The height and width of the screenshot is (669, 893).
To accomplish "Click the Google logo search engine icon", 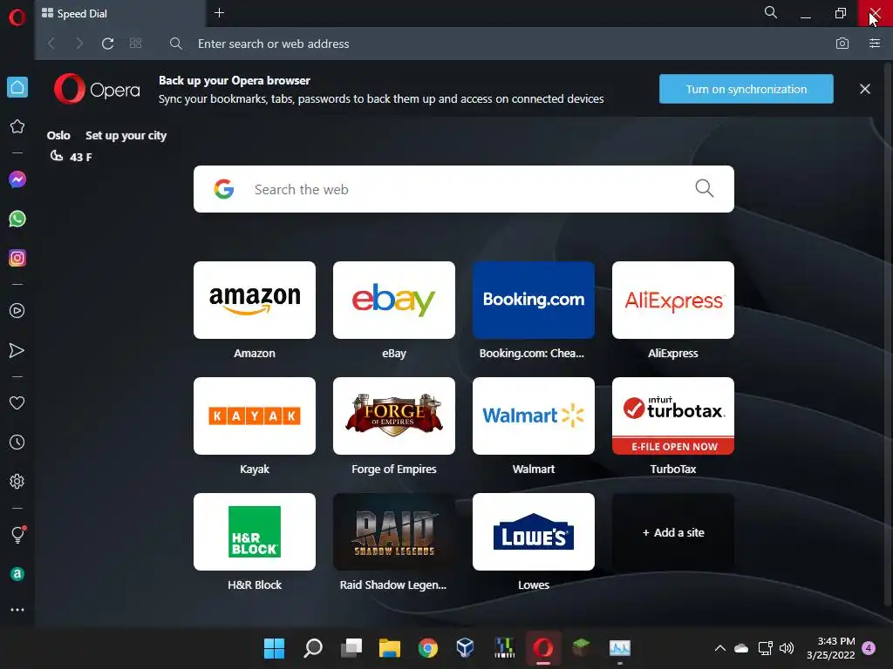I will click(x=224, y=189).
